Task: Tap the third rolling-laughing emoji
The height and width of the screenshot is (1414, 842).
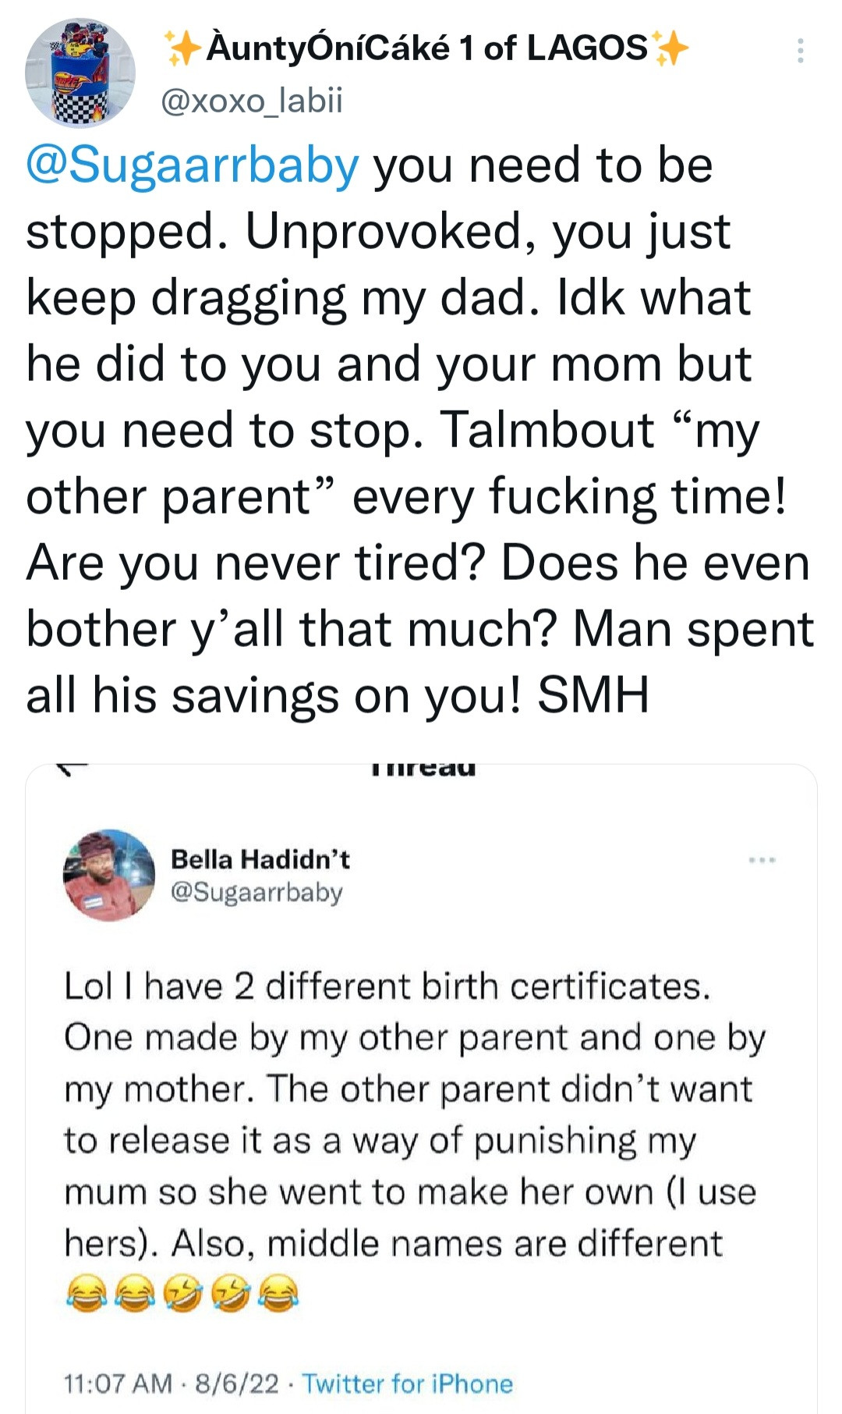Action: (x=182, y=1294)
